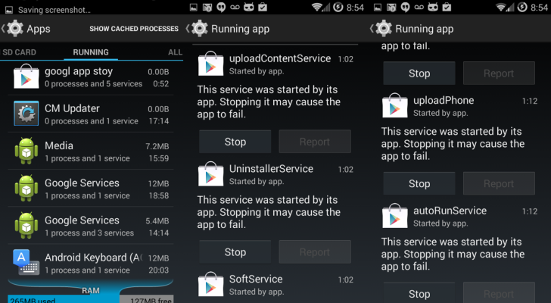The image size is (551, 303).
Task: Stop the autoRunService service
Action: [x=419, y=292]
